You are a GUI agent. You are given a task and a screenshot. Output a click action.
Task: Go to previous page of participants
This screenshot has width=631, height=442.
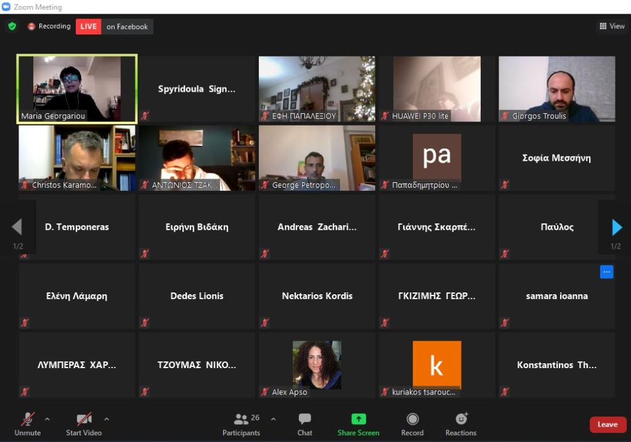tap(17, 228)
